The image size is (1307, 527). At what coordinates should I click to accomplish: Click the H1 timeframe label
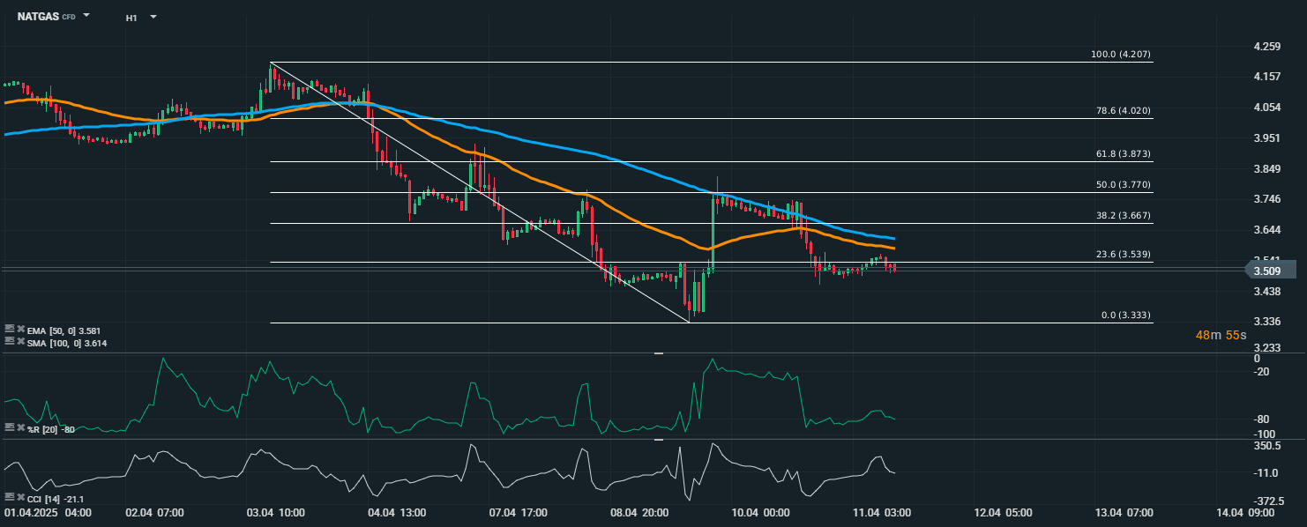(x=131, y=18)
